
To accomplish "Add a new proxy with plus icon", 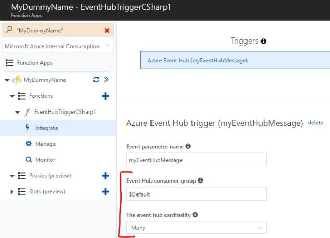I will click(x=105, y=176).
